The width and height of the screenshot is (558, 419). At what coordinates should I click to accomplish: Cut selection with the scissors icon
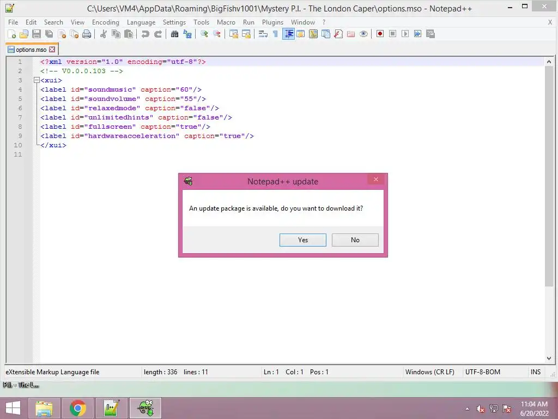coord(104,34)
